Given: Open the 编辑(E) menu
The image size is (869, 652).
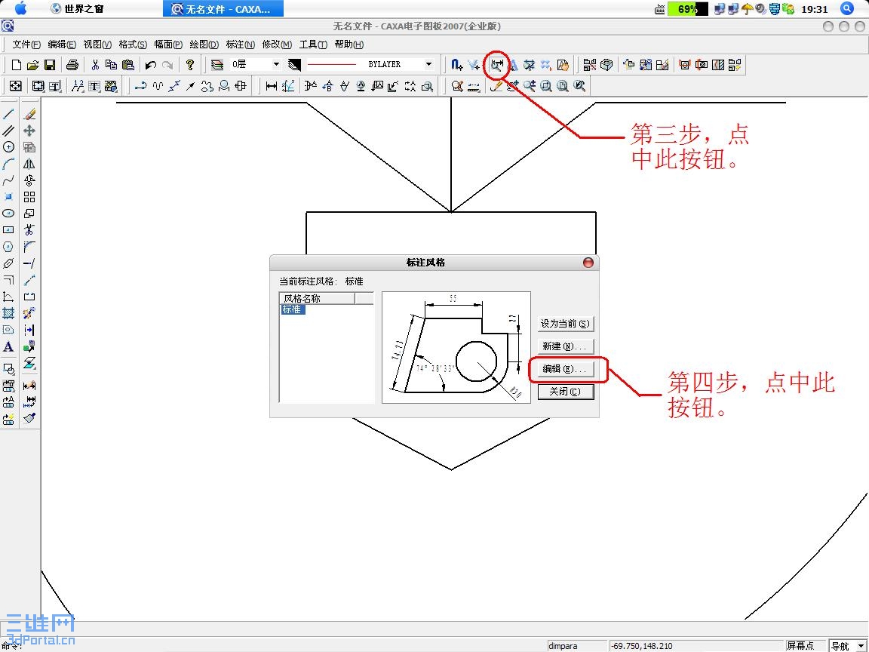Looking at the screenshot, I should [x=62, y=45].
